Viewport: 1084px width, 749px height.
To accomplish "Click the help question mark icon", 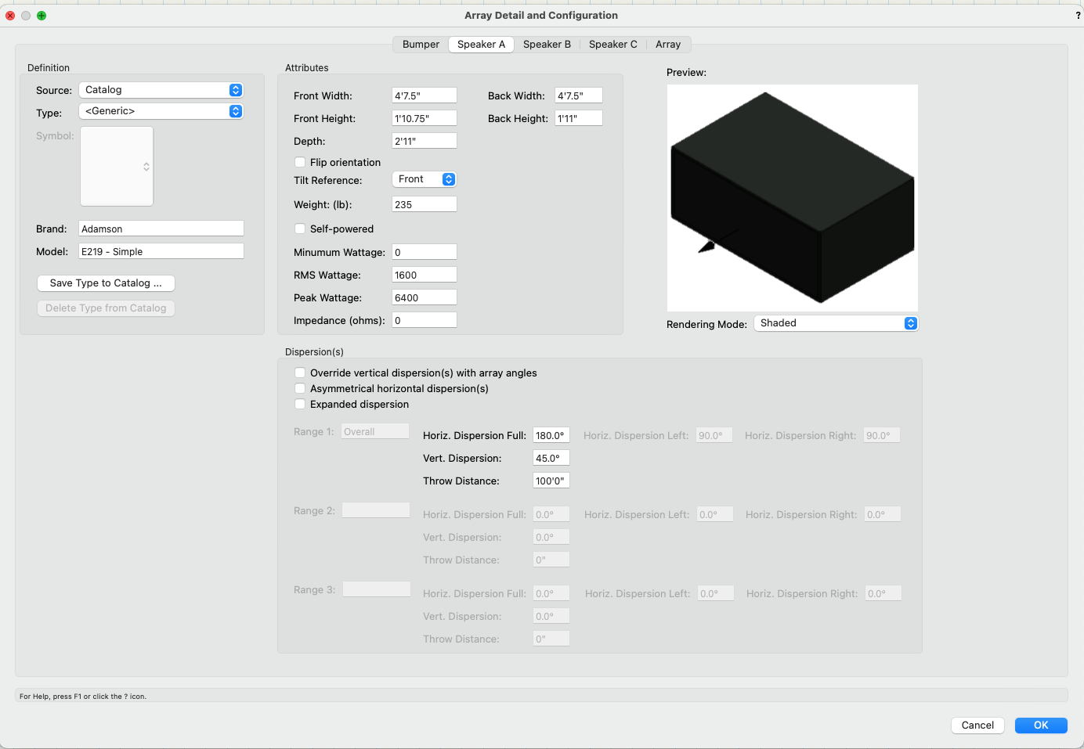I will pos(1078,16).
